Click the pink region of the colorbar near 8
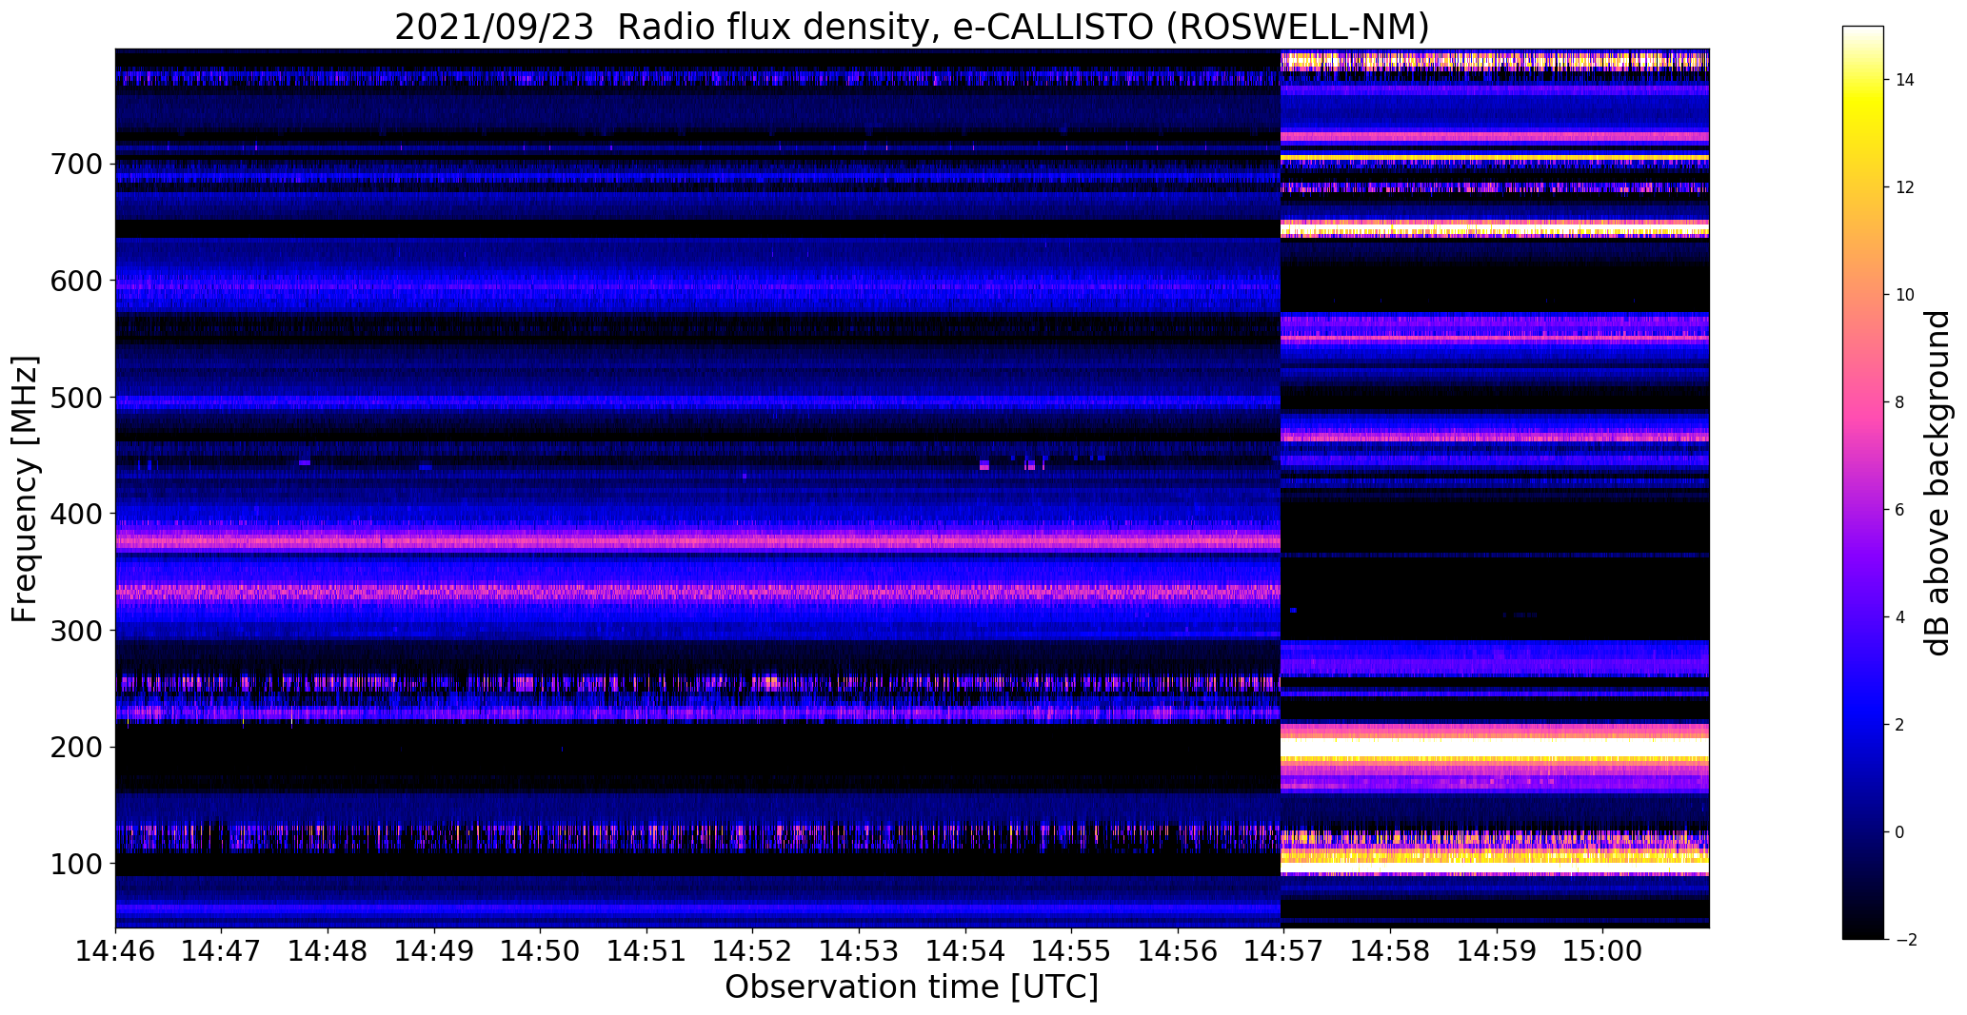 tap(1863, 402)
